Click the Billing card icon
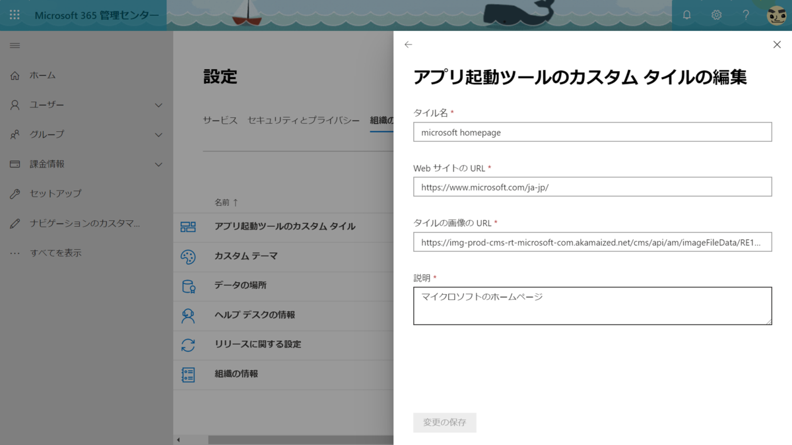Image resolution: width=792 pixels, height=445 pixels. click(15, 164)
